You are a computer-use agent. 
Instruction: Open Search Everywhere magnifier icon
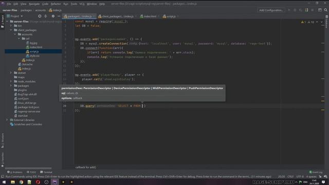point(325,10)
